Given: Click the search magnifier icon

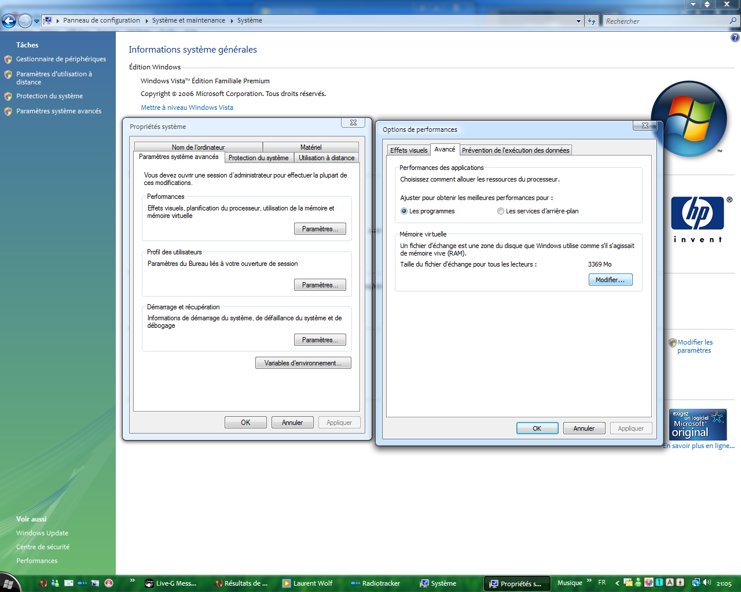Looking at the screenshot, I should (x=733, y=21).
